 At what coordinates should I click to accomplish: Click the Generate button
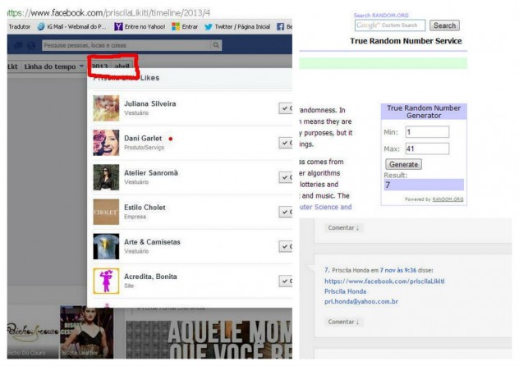pos(403,164)
